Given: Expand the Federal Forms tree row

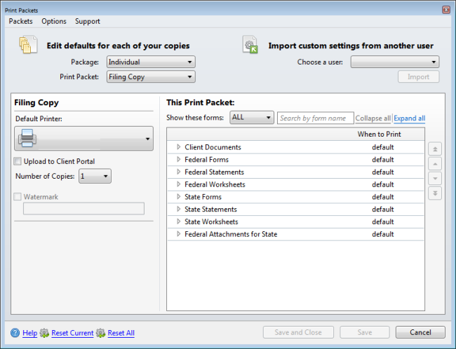Looking at the screenshot, I should point(178,160).
